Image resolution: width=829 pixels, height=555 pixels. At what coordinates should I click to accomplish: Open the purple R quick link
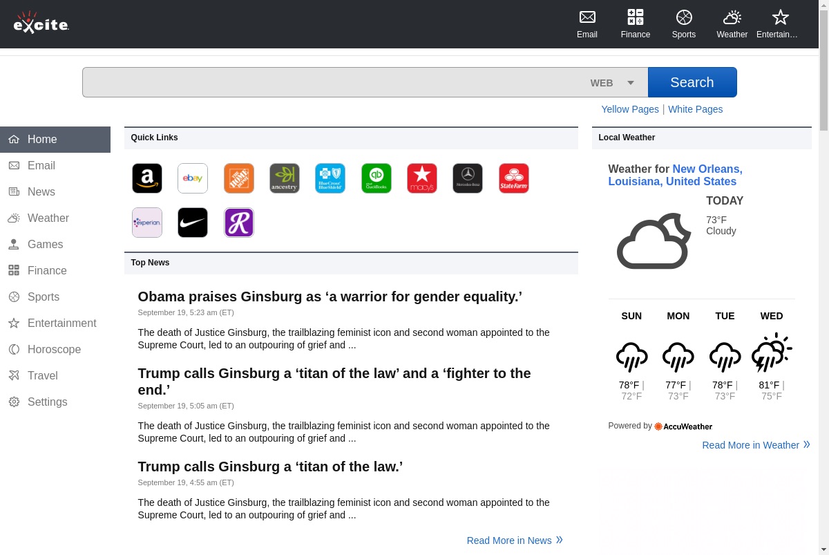point(239,223)
